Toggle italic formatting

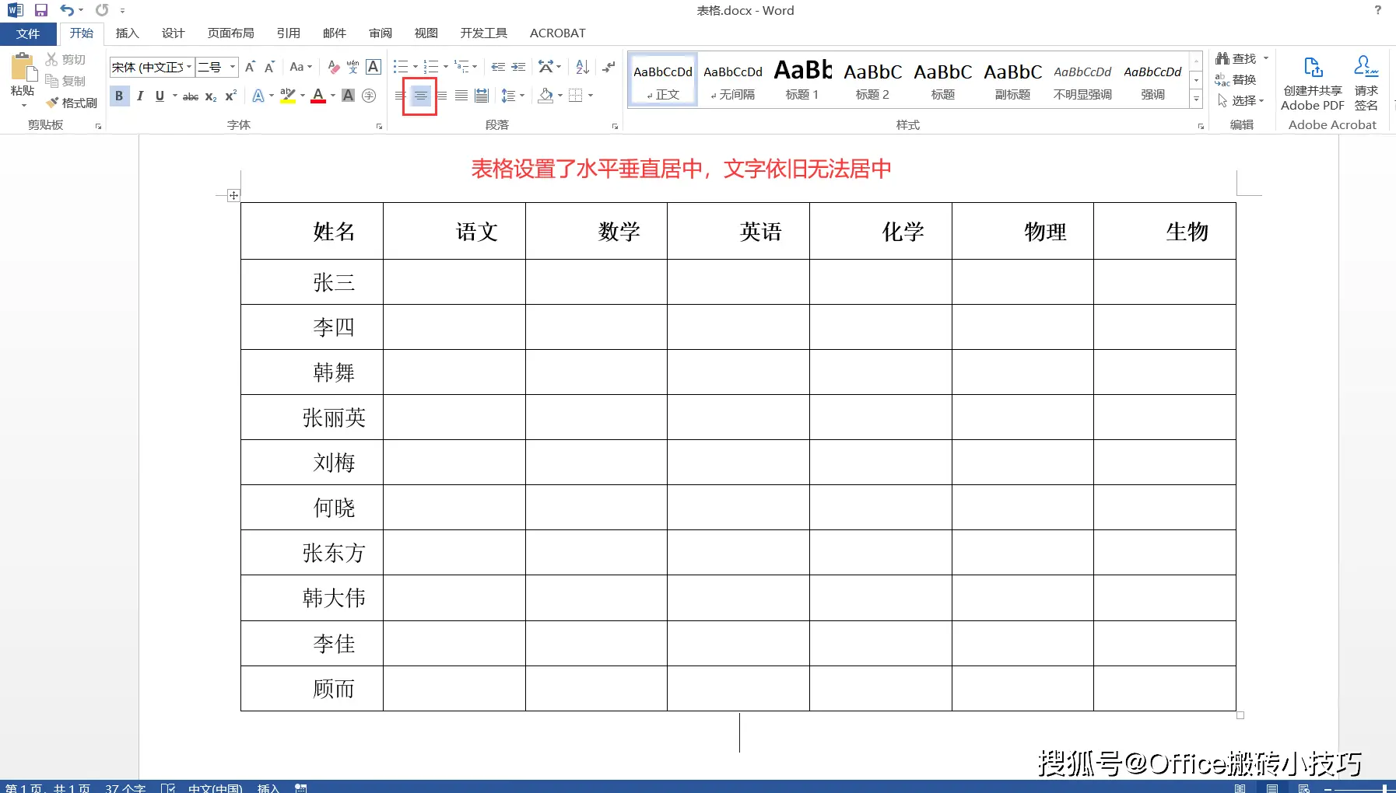(x=140, y=96)
